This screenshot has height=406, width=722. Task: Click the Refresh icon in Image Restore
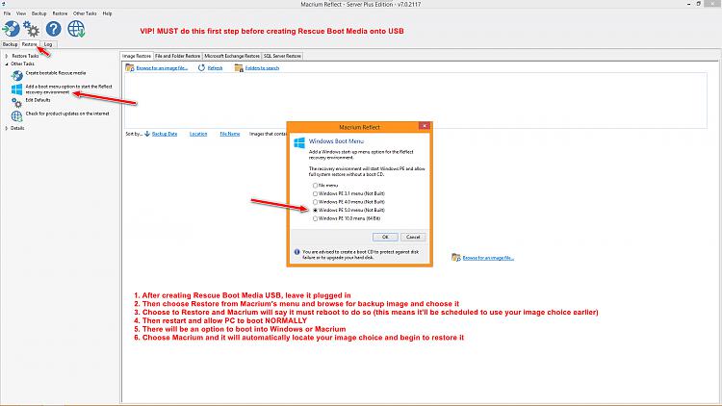[x=202, y=67]
